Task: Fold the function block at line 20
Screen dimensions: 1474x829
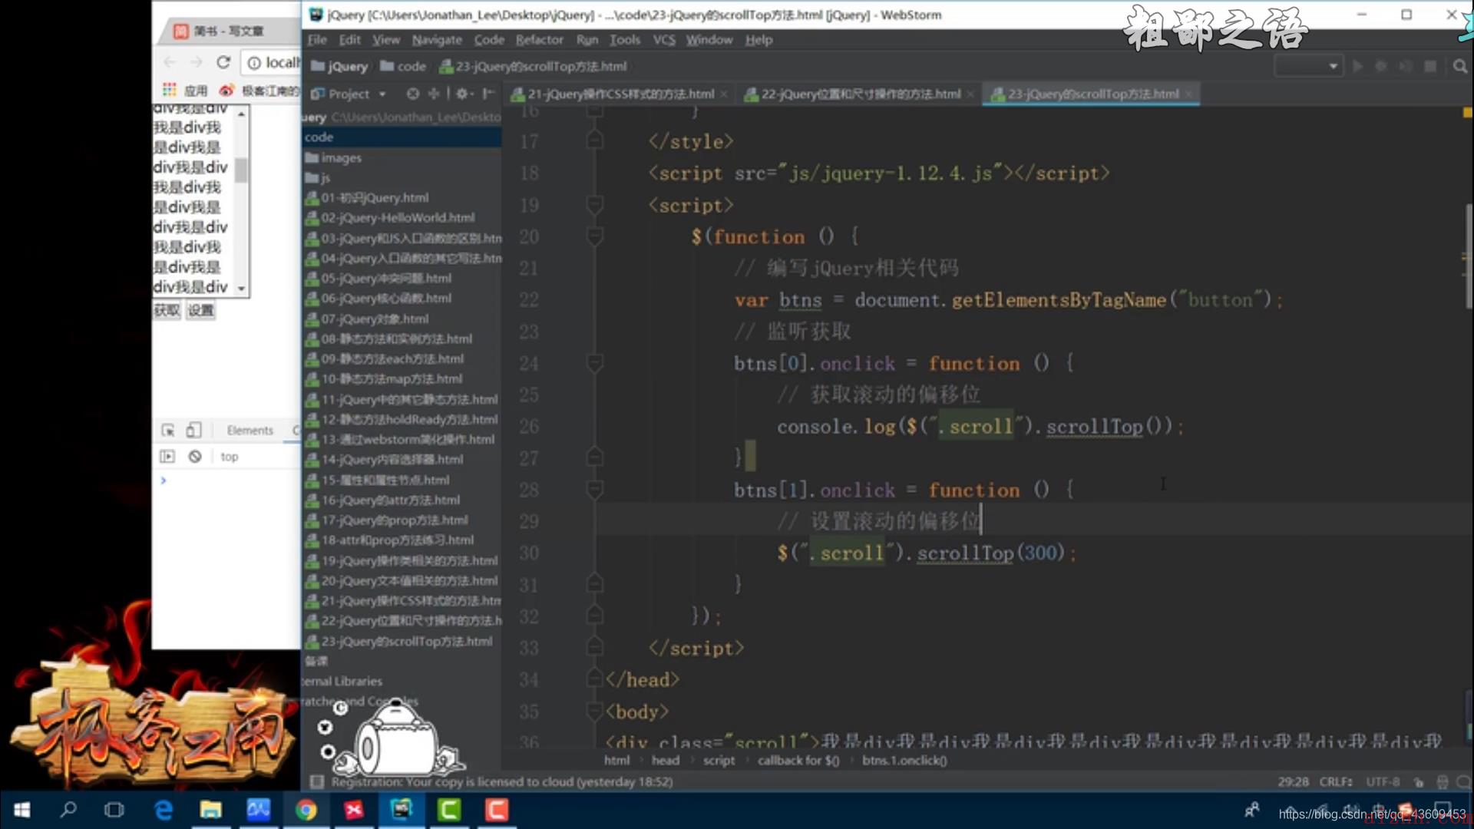Action: pyautogui.click(x=594, y=236)
